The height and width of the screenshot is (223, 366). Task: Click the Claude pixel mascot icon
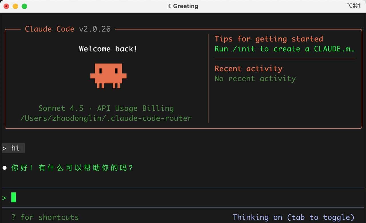pyautogui.click(x=108, y=76)
